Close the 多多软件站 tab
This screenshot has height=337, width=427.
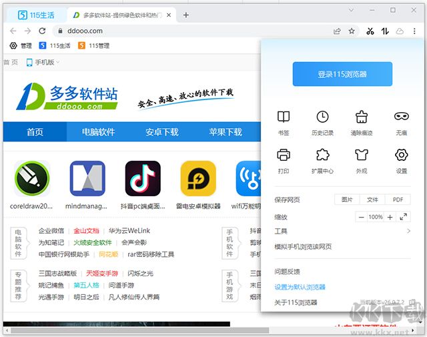(x=169, y=15)
